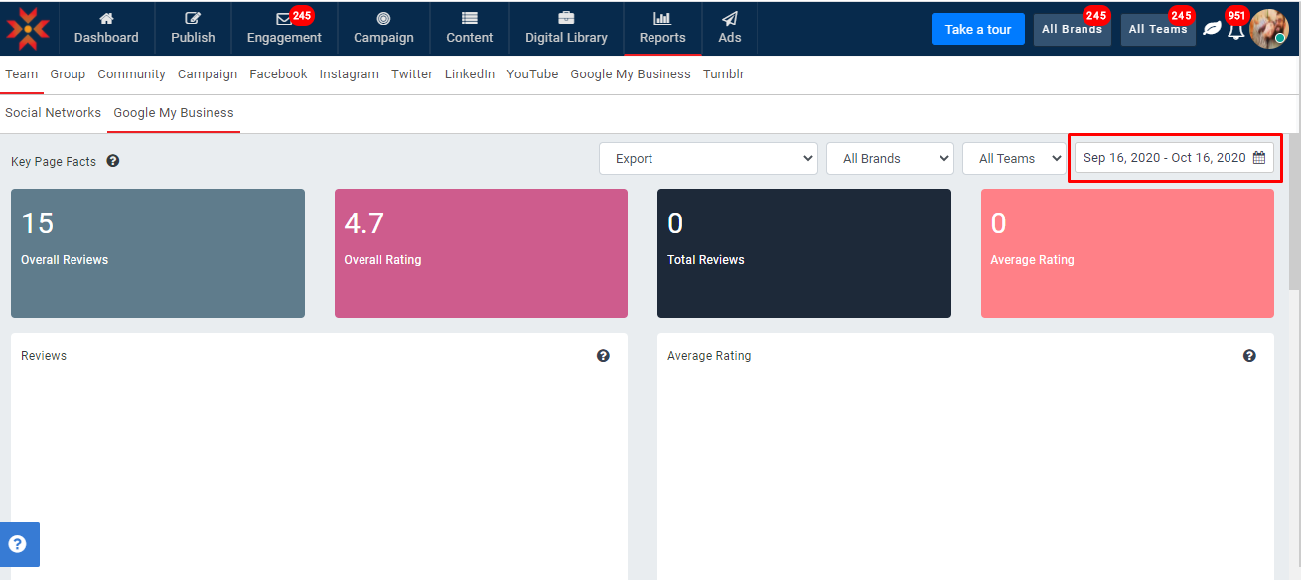Click the All Brands header button
The height and width of the screenshot is (580, 1301).
[x=1071, y=30]
